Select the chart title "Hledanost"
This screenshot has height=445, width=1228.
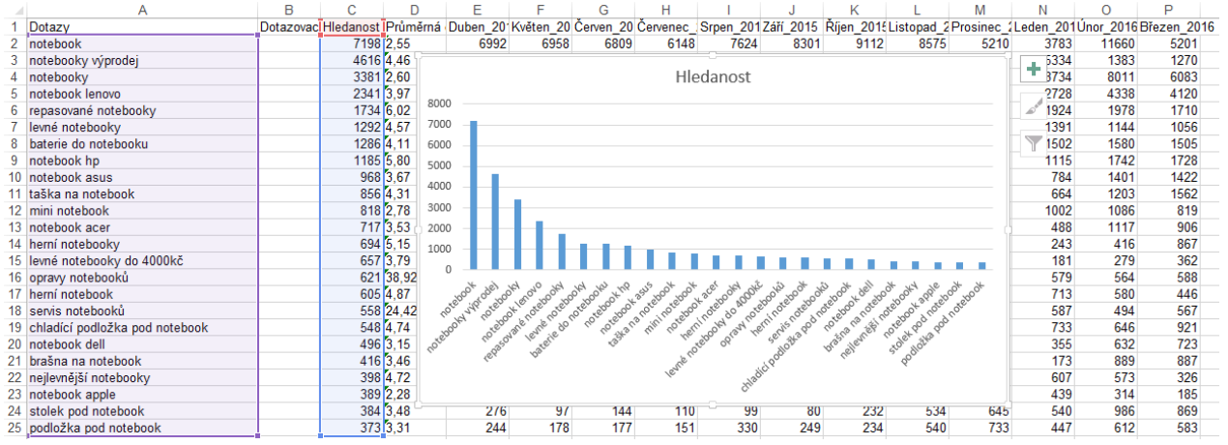coord(714,75)
